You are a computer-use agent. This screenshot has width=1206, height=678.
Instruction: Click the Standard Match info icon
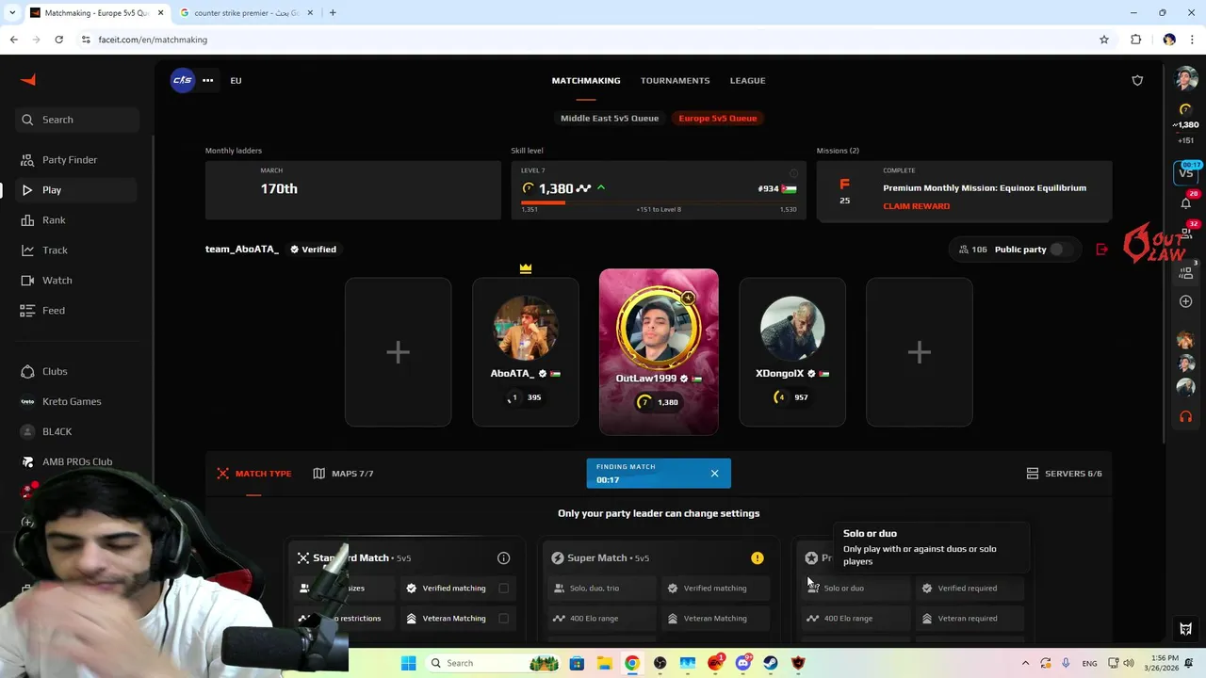503,558
